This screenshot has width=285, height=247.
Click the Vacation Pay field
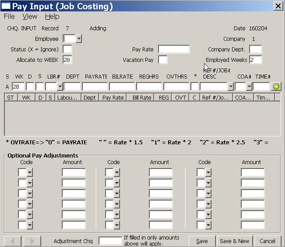(x=163, y=60)
